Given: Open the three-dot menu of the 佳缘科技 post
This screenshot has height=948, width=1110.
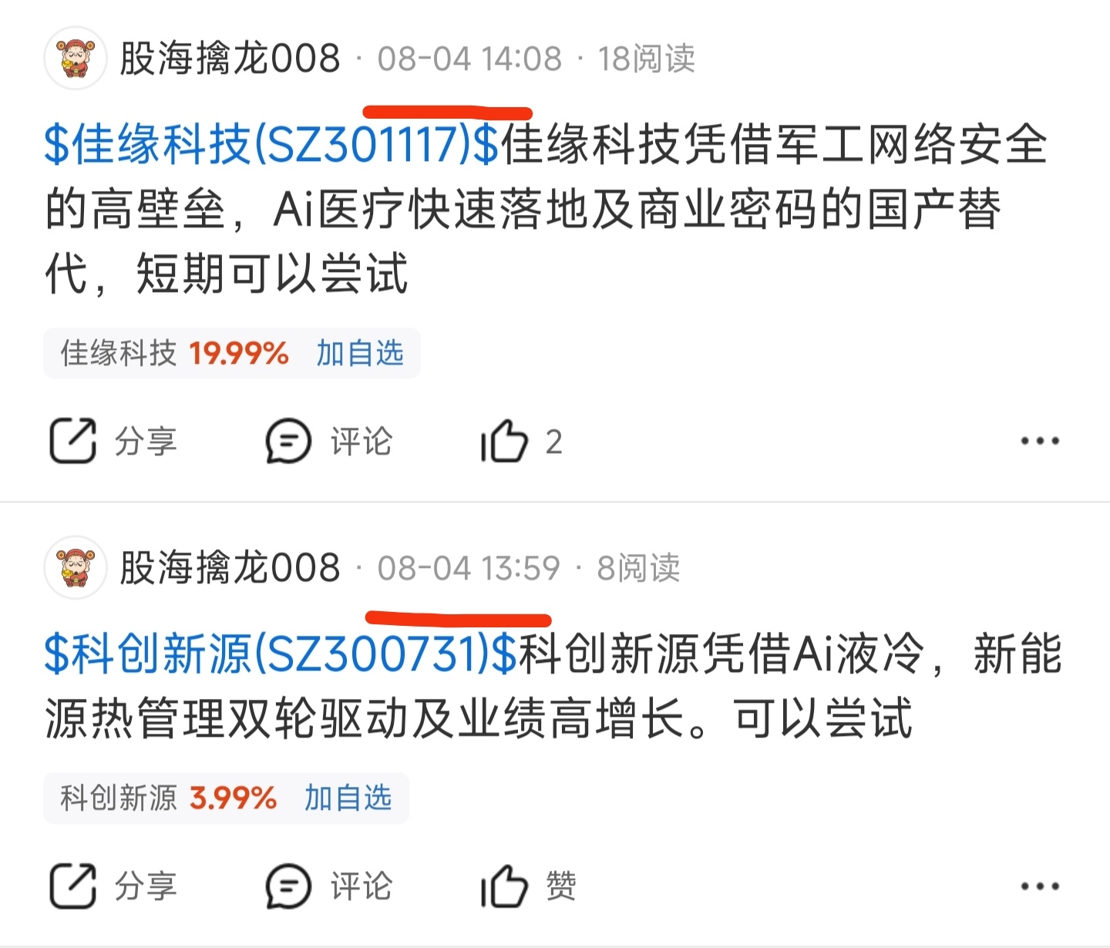Looking at the screenshot, I should click(1039, 441).
